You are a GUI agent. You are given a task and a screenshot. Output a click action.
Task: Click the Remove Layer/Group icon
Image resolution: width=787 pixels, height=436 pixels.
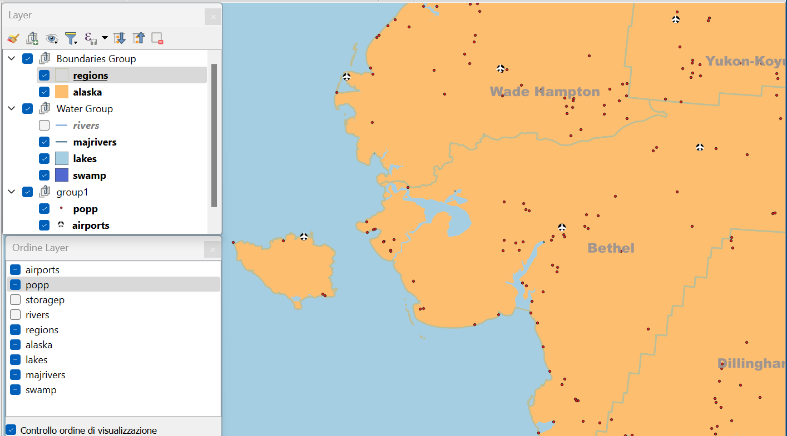click(157, 38)
